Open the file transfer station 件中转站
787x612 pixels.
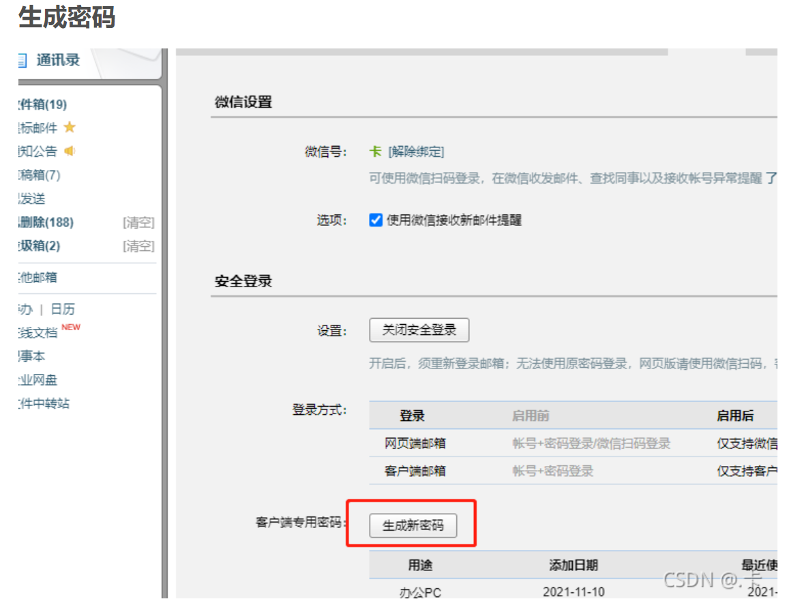tap(44, 403)
